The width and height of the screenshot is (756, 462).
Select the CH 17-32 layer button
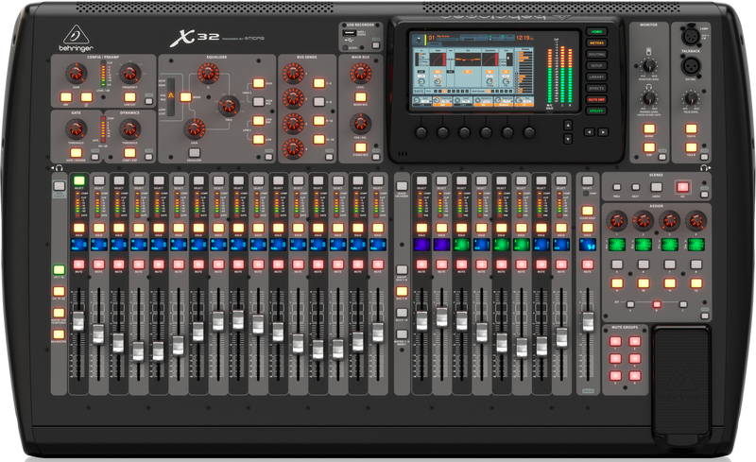(x=59, y=291)
